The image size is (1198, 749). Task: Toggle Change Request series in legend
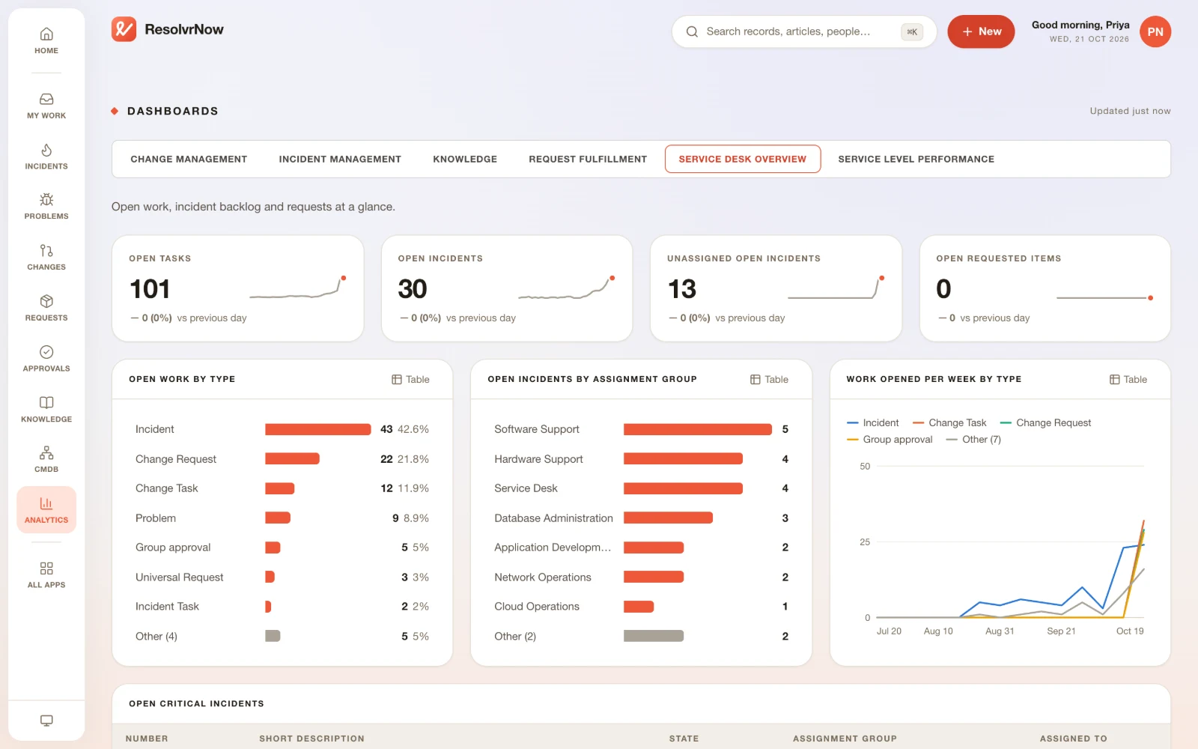(1045, 423)
